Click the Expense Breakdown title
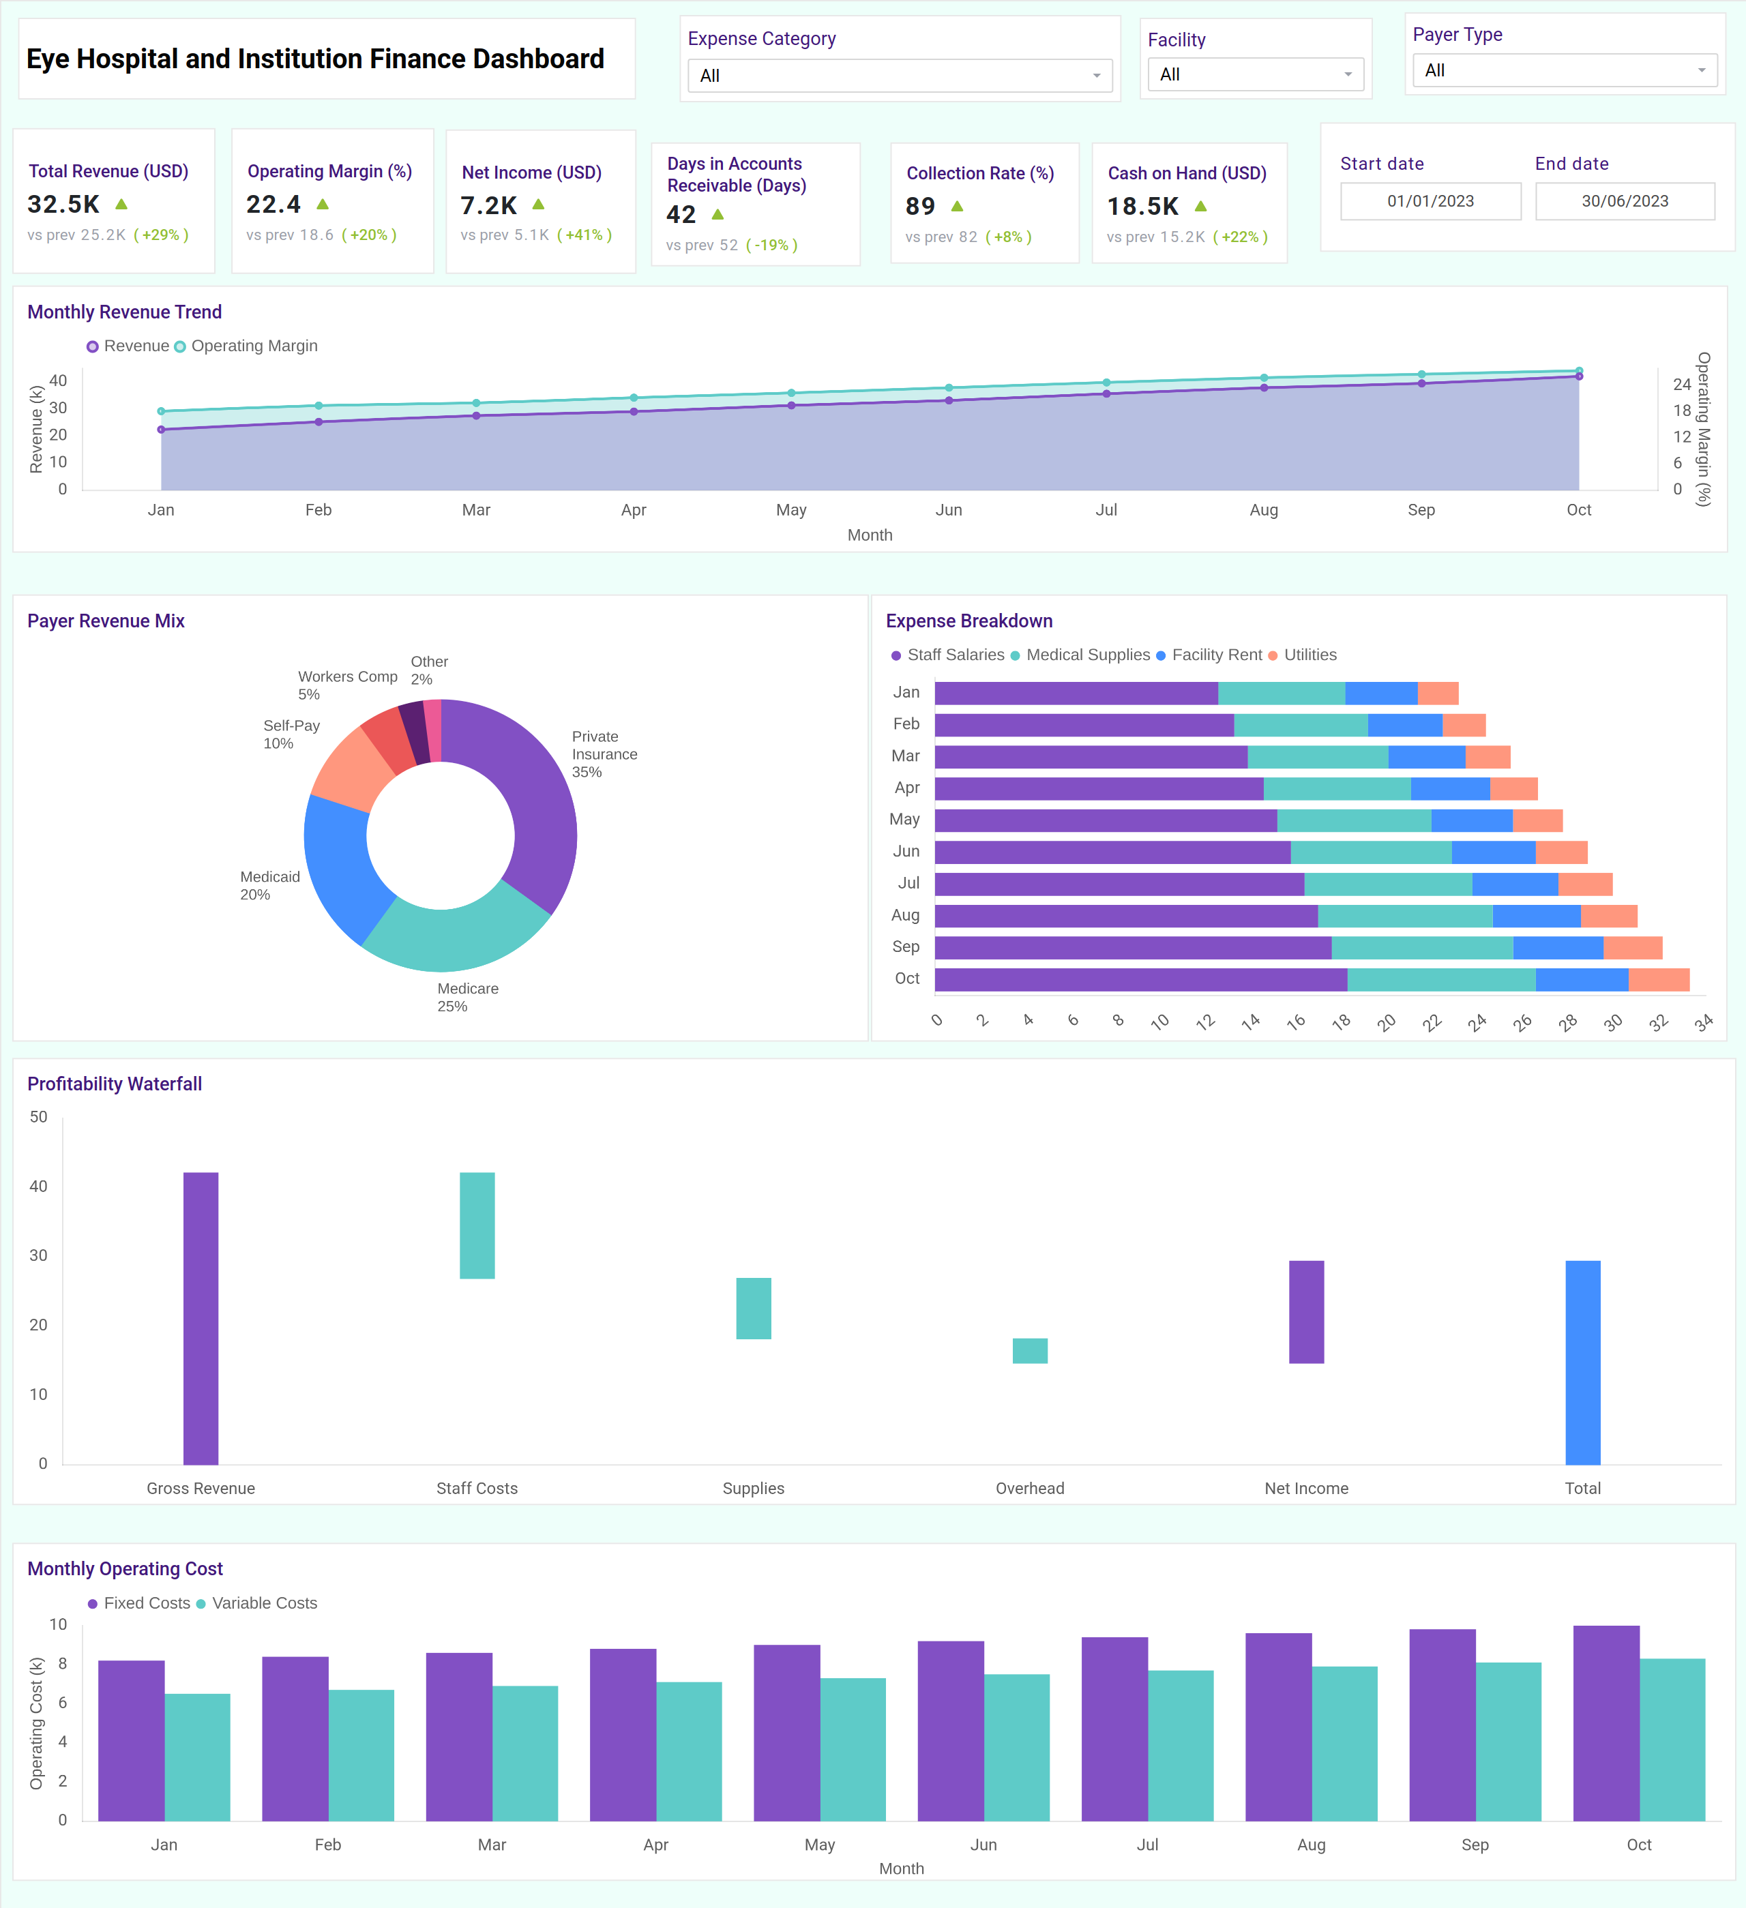Screen dimensions: 1746x1908 969,621
